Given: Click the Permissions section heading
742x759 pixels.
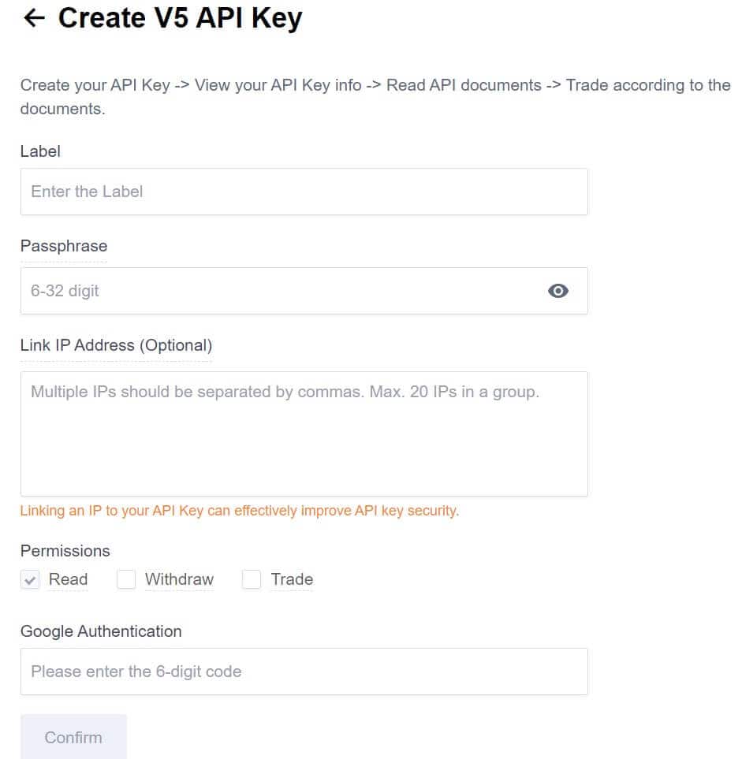Looking at the screenshot, I should pos(65,551).
